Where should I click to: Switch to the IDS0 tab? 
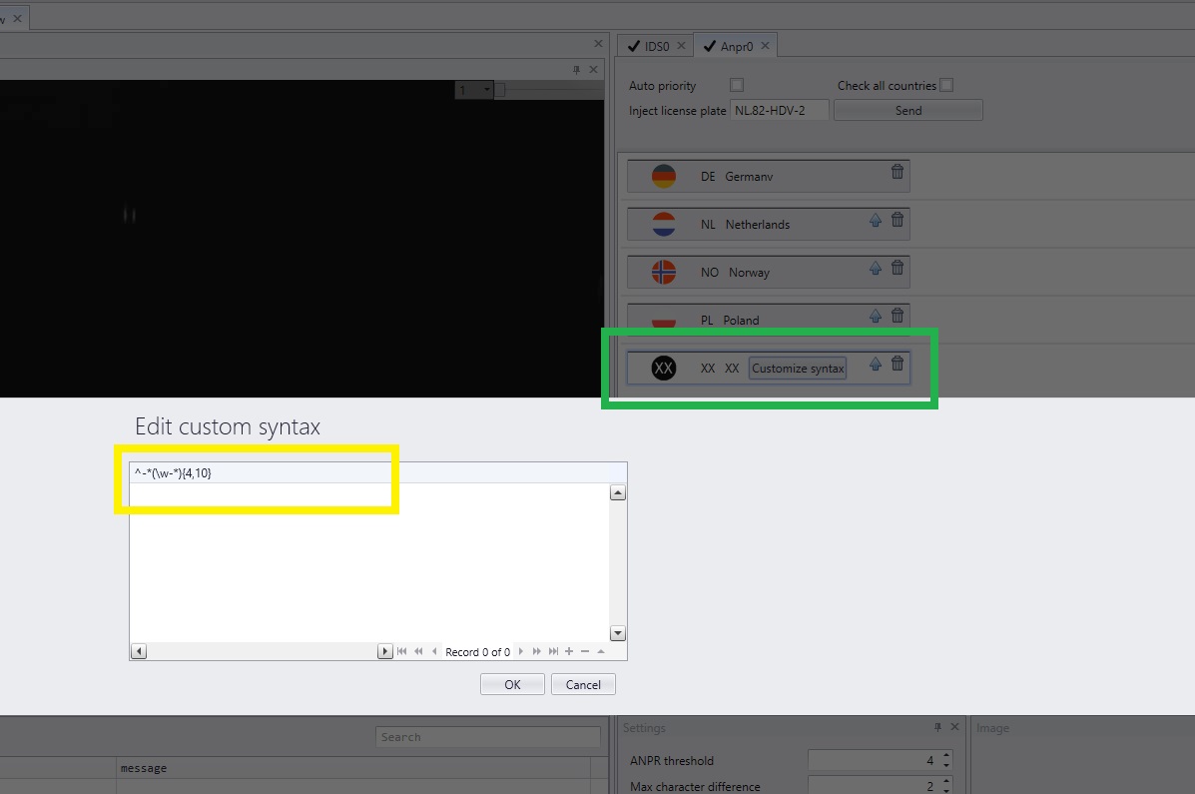click(x=656, y=47)
